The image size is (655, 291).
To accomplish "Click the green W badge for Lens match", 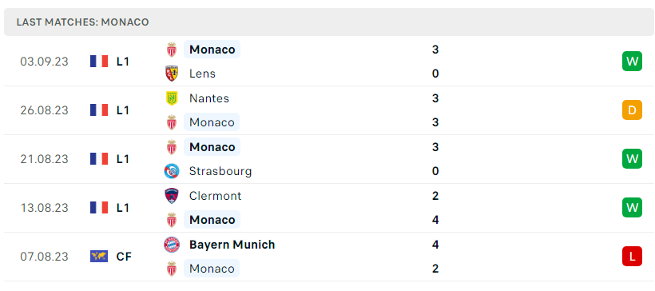I will [632, 62].
